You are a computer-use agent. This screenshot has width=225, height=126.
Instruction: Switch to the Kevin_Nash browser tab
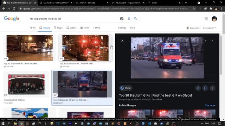(x=128, y=3)
